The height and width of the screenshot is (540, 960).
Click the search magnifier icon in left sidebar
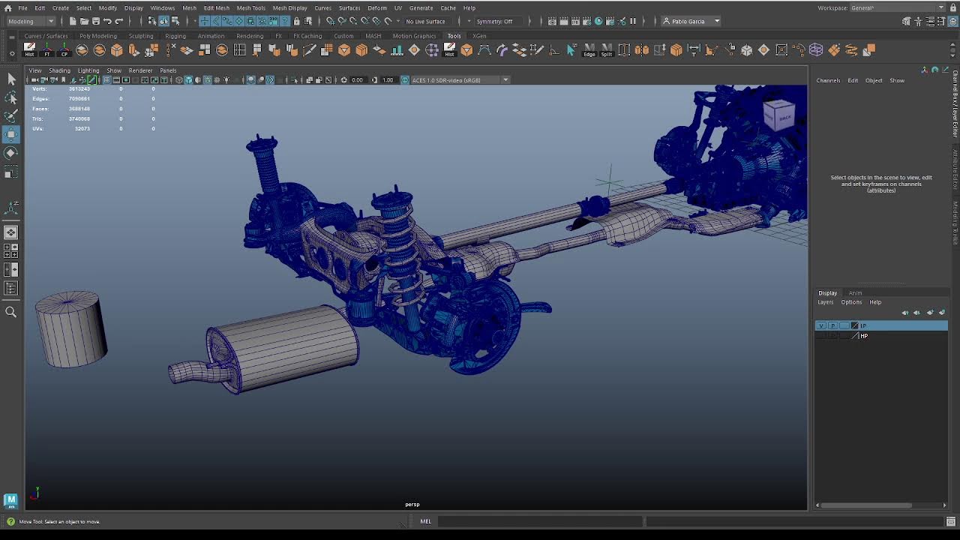pos(11,312)
